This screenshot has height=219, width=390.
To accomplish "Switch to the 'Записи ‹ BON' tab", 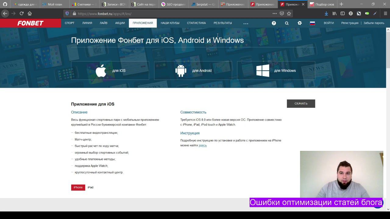I will point(113,4).
